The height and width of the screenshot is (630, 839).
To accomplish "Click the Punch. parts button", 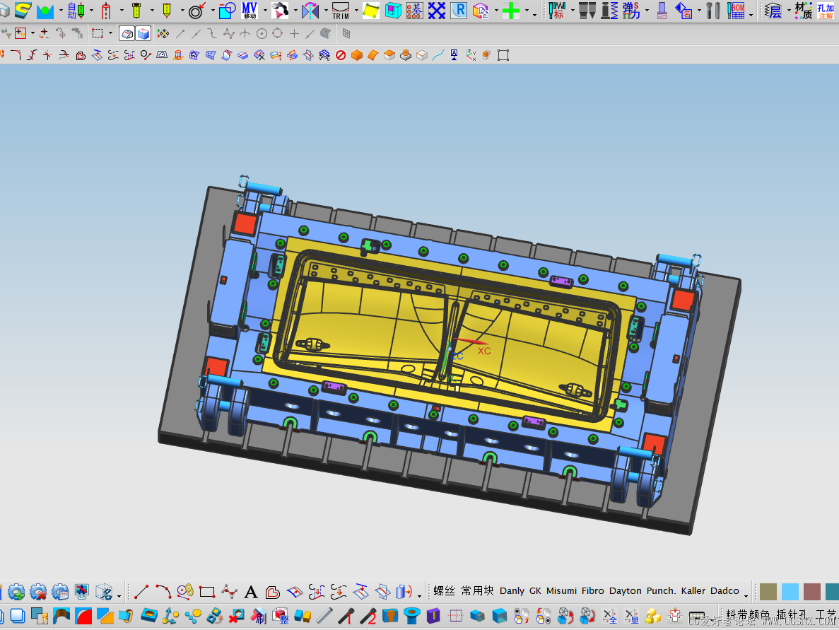I will [662, 591].
